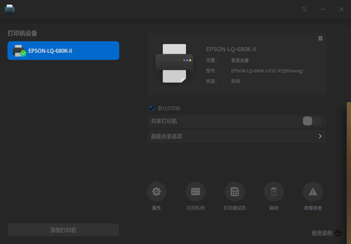
Task: Click the location value 直连设备
Action: pyautogui.click(x=240, y=60)
